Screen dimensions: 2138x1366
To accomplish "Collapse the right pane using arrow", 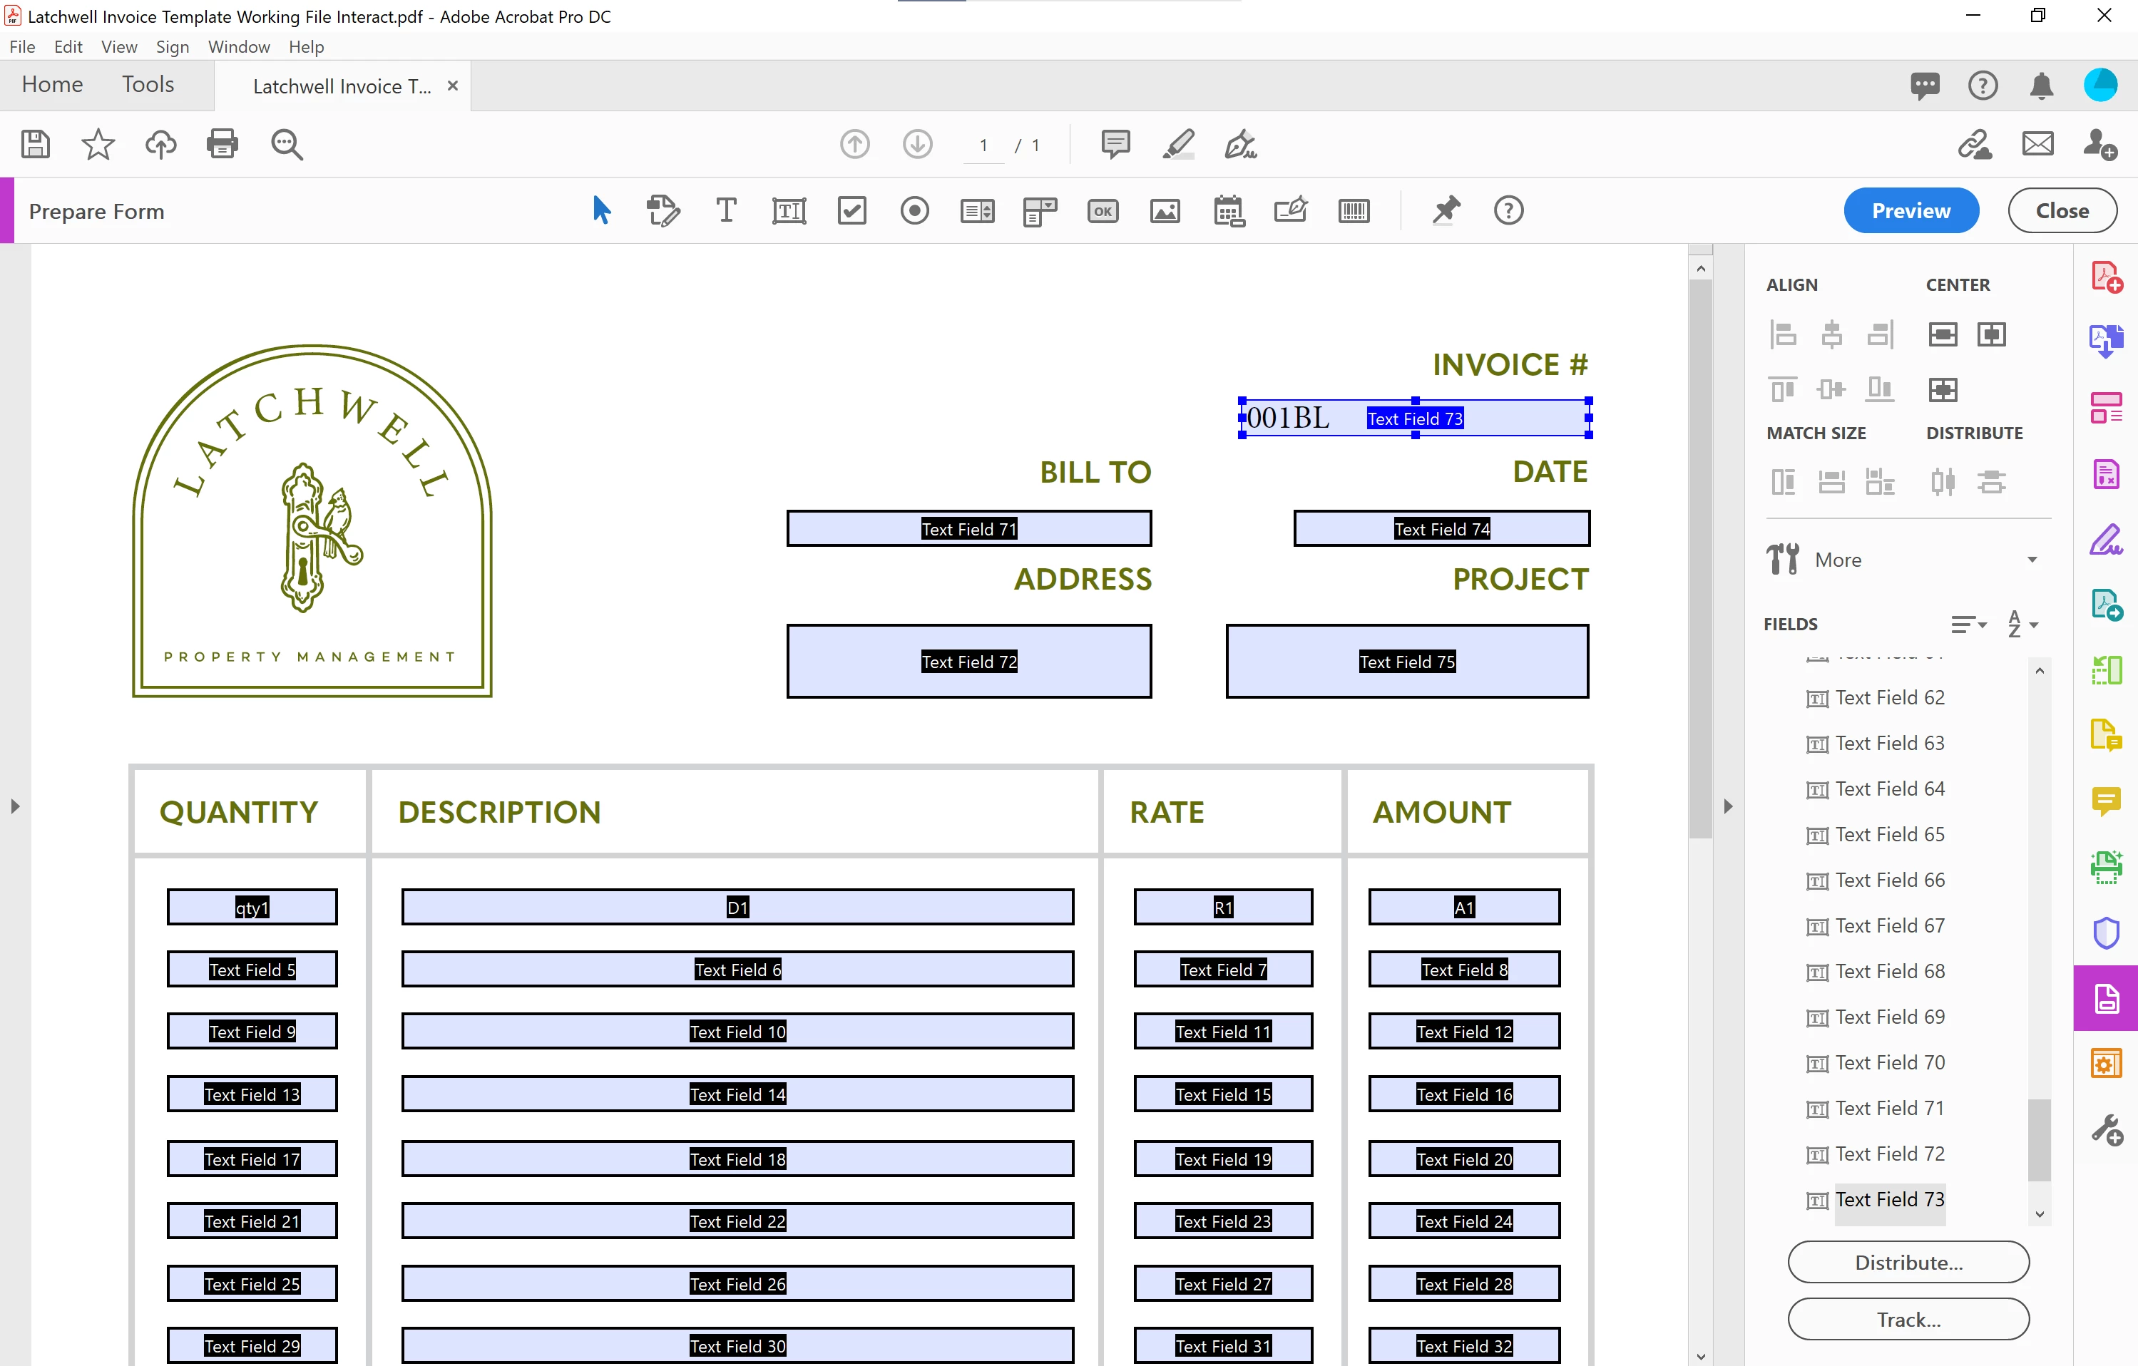I will (1728, 807).
